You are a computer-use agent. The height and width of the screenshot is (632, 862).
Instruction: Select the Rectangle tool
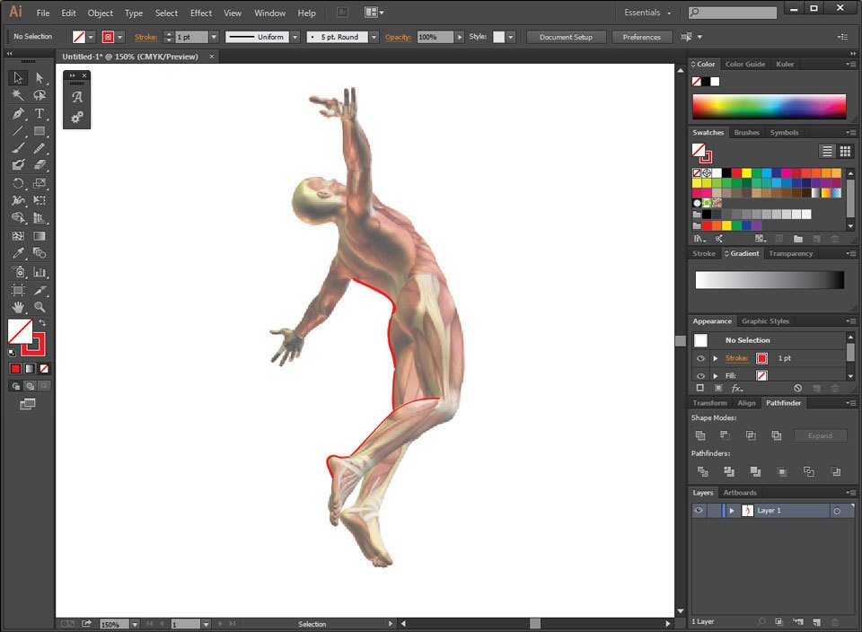pyautogui.click(x=39, y=131)
